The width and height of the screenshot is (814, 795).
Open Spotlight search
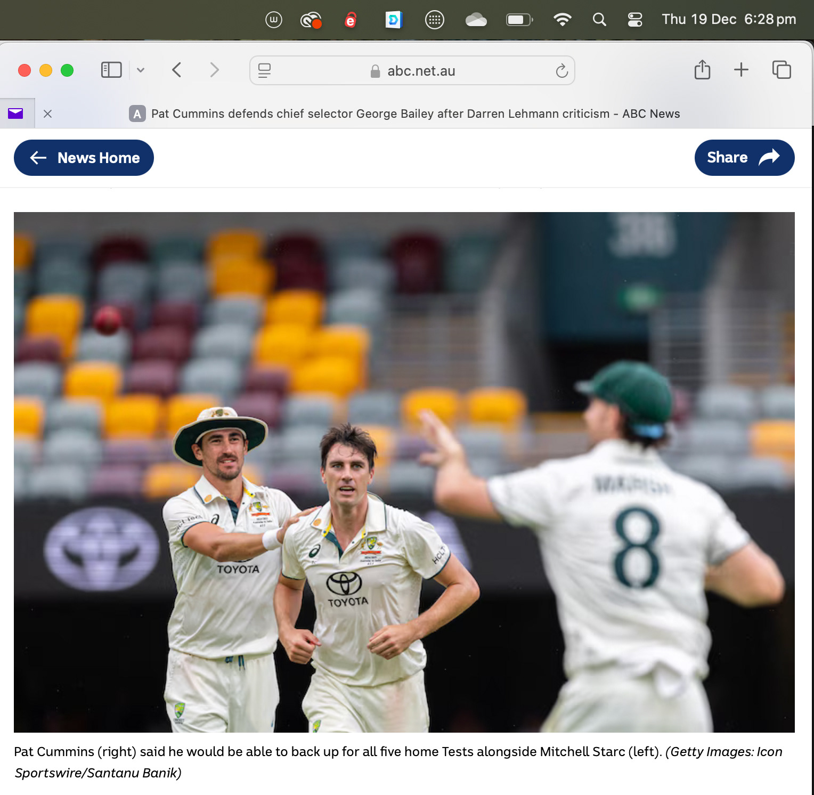coord(599,20)
